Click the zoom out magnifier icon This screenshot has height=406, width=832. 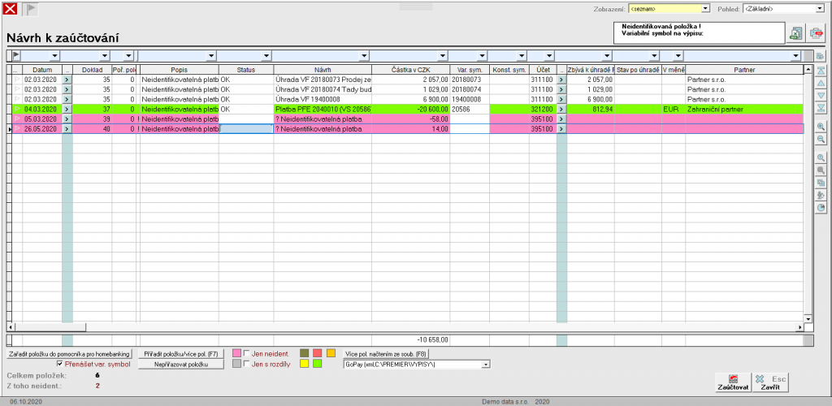point(821,140)
